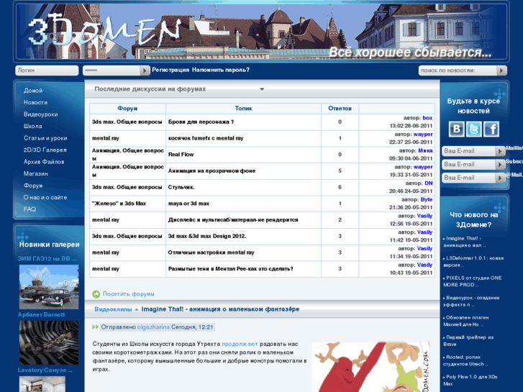The width and height of the screenshot is (523, 392).
Task: Open Магазин menu item
Action: 36,173
